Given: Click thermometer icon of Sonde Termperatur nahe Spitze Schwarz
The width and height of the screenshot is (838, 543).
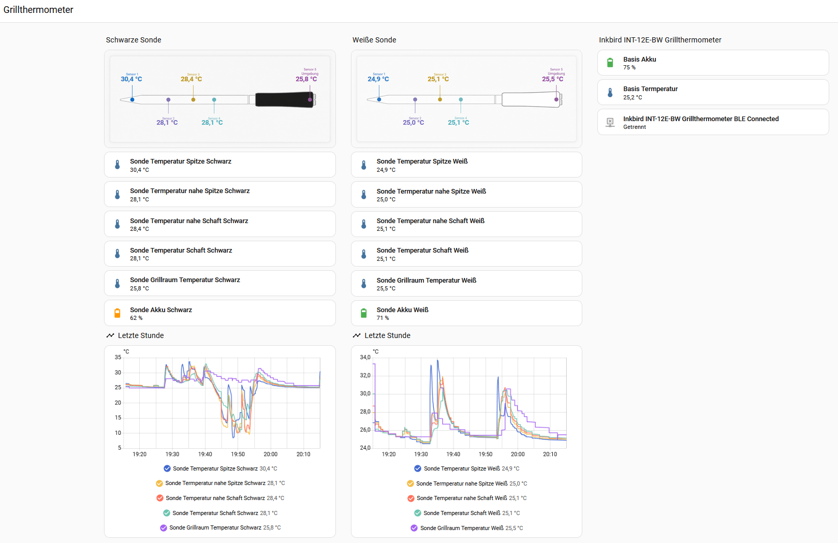Looking at the screenshot, I should (117, 195).
